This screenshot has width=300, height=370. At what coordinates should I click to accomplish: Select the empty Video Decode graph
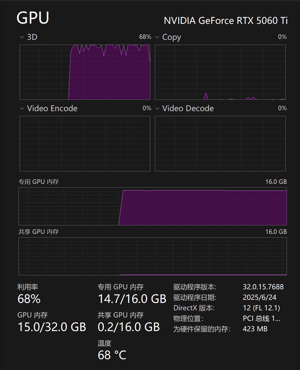(x=220, y=144)
